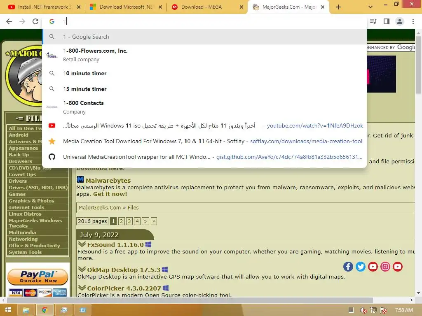
Task: Open the Malwarebytes link
Action: 108,181
